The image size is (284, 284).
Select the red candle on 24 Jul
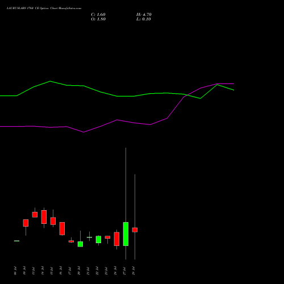coord(116,239)
